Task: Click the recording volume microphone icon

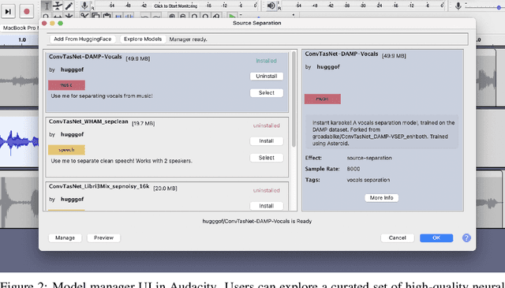Action: (x=458, y=6)
